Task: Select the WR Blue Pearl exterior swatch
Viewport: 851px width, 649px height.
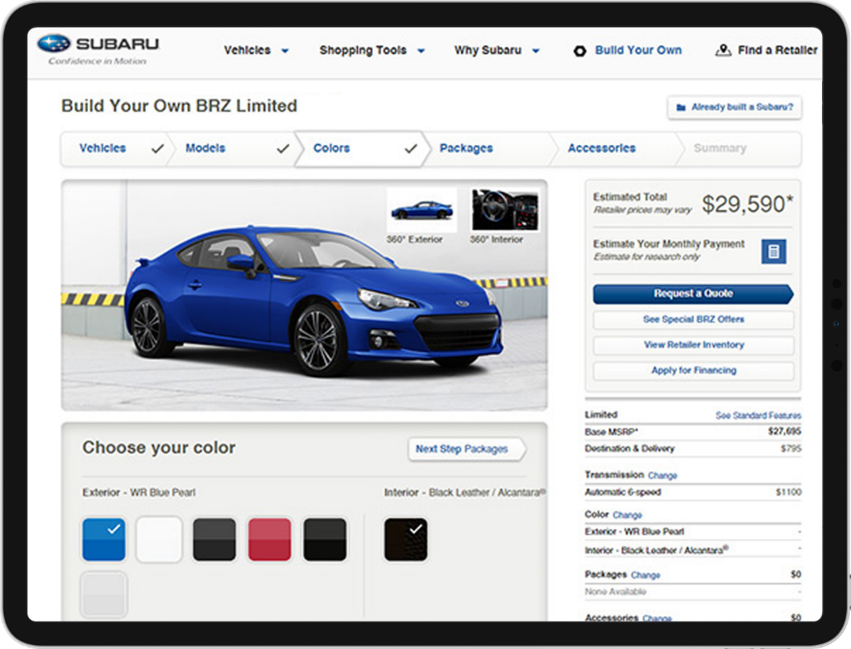Action: point(104,539)
